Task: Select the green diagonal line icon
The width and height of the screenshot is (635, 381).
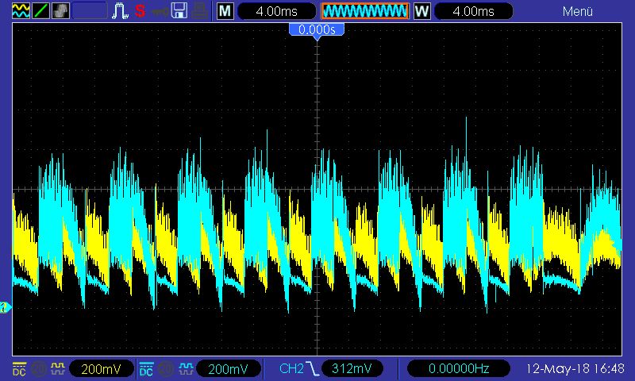Action: click(x=40, y=11)
